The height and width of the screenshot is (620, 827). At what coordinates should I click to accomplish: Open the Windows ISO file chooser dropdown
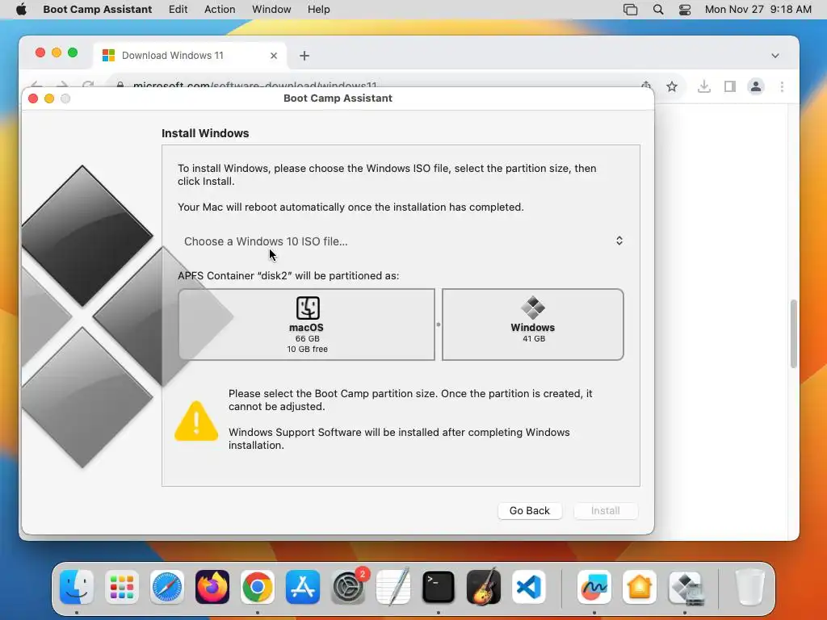point(404,241)
